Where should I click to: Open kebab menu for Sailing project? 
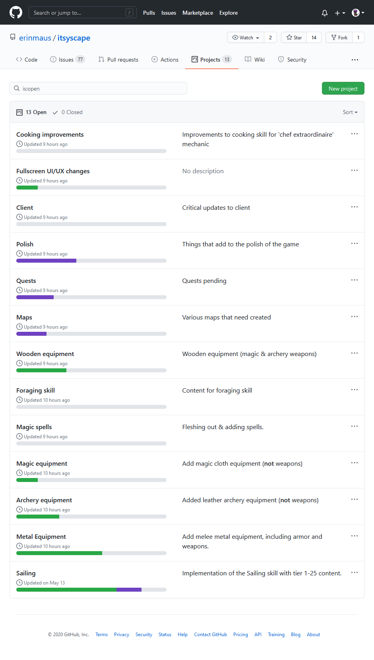click(355, 573)
